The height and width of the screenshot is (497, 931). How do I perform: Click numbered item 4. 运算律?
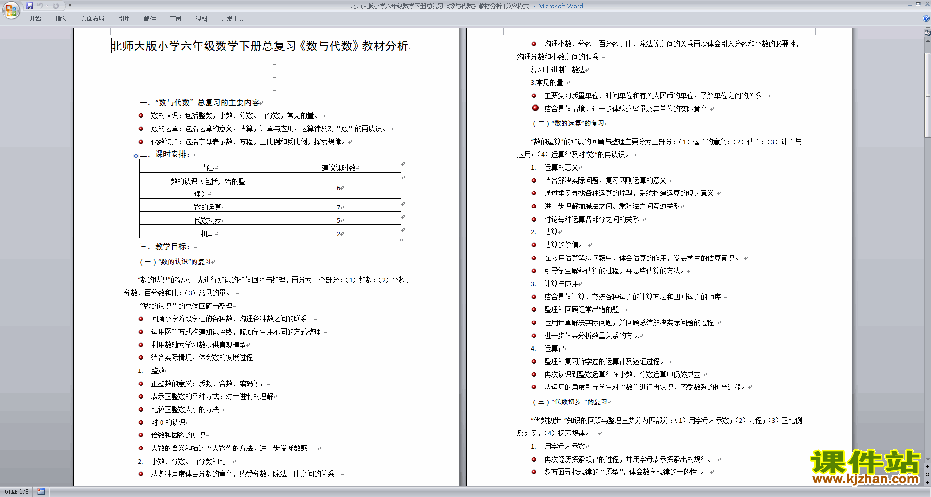click(548, 348)
